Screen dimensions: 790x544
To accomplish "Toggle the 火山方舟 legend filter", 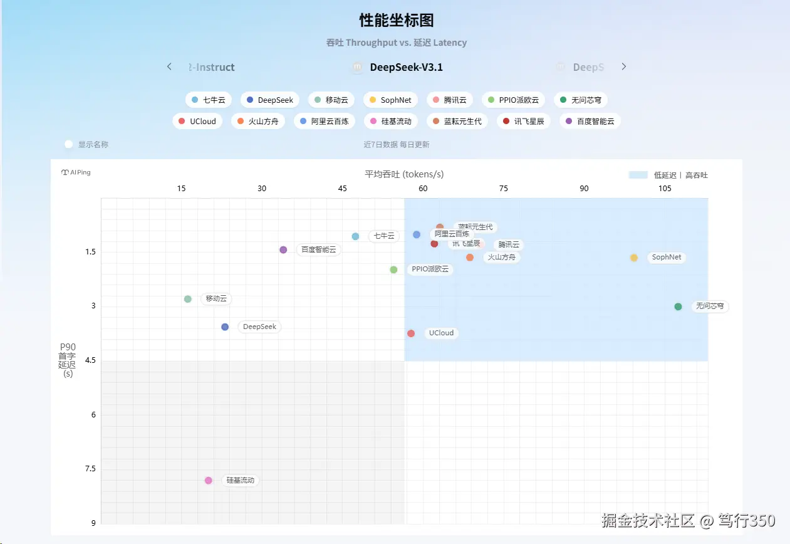I will tap(258, 121).
